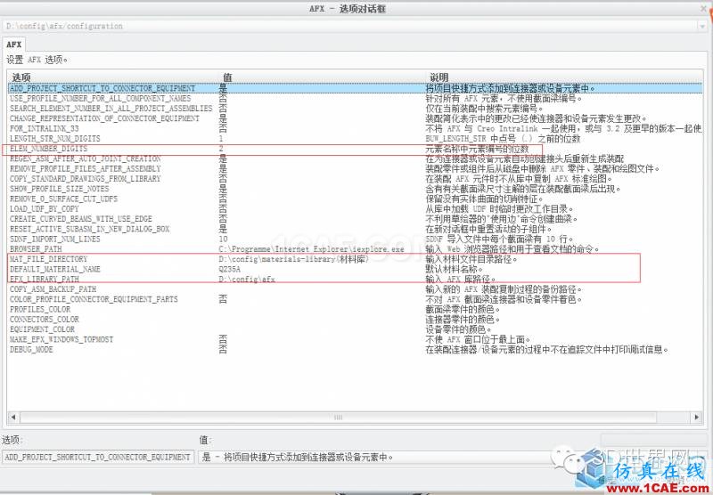Select PROFILES_COLOR option
This screenshot has height=495, width=713.
pyautogui.click(x=40, y=309)
